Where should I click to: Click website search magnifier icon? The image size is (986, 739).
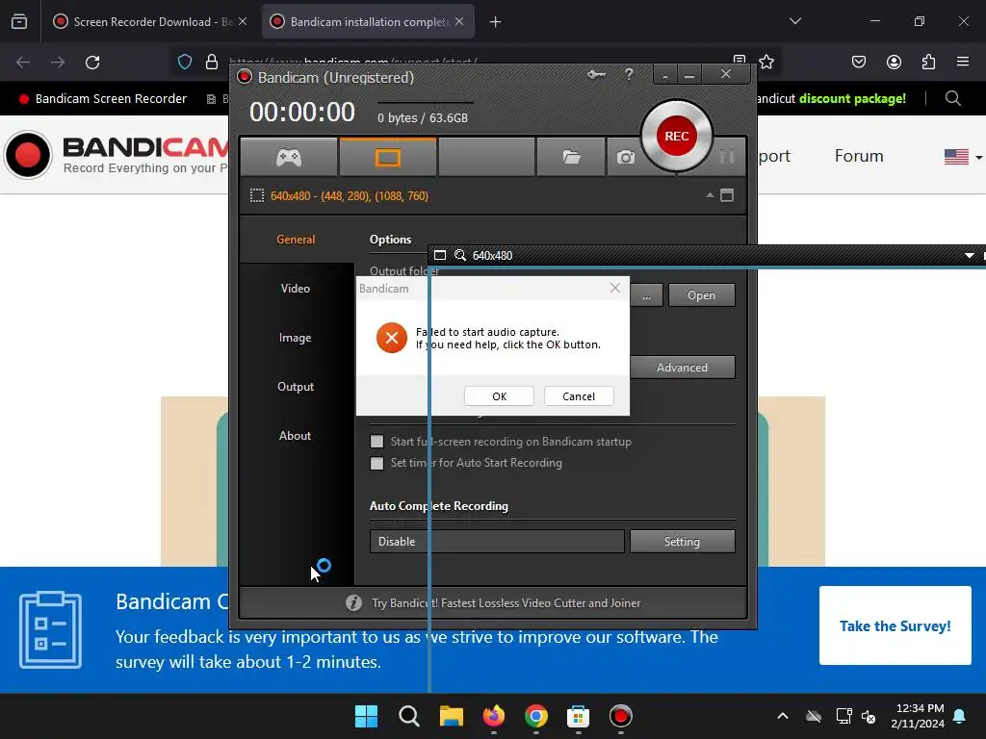953,99
